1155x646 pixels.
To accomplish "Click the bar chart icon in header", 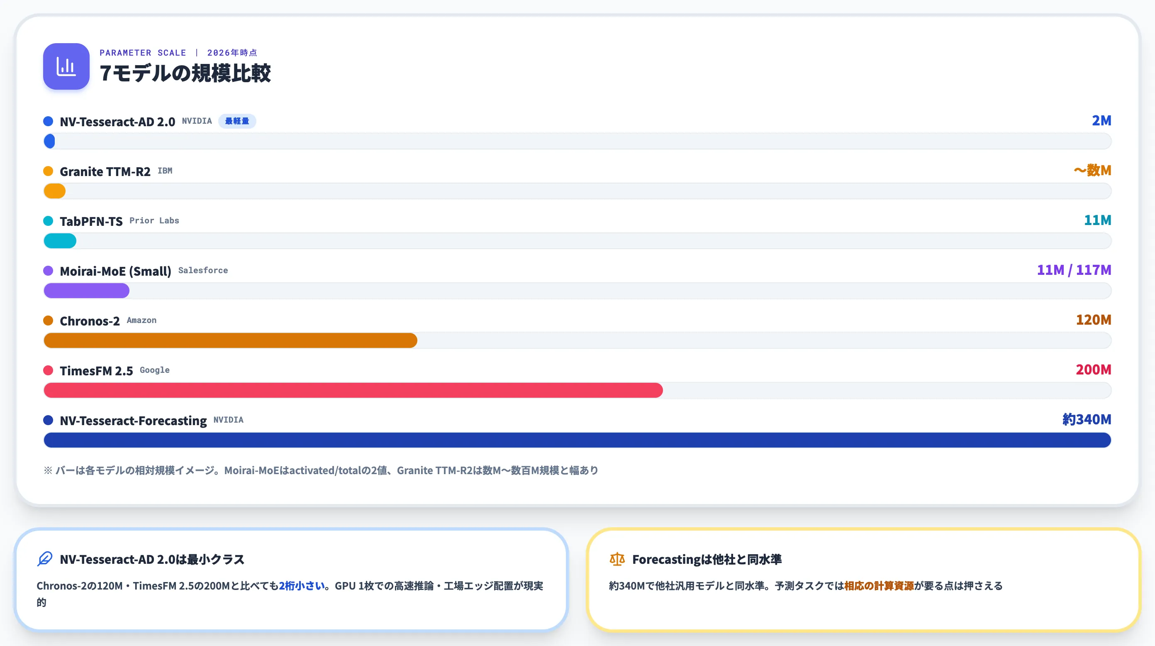I will 66,66.
